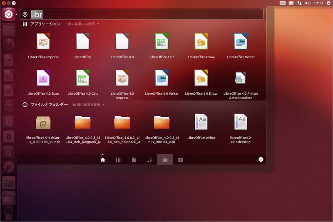
Task: Open LibreOffice 4.0 Impress
Action: click(x=122, y=78)
